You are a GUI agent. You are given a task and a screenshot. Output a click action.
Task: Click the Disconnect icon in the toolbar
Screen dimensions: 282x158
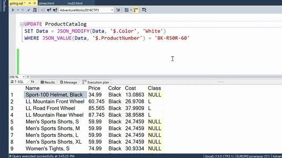(49, 10)
